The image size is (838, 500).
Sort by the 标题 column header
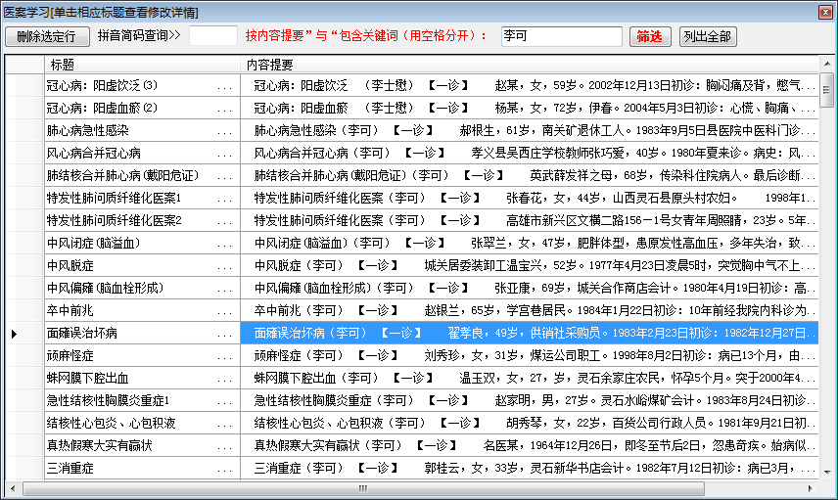pos(63,64)
